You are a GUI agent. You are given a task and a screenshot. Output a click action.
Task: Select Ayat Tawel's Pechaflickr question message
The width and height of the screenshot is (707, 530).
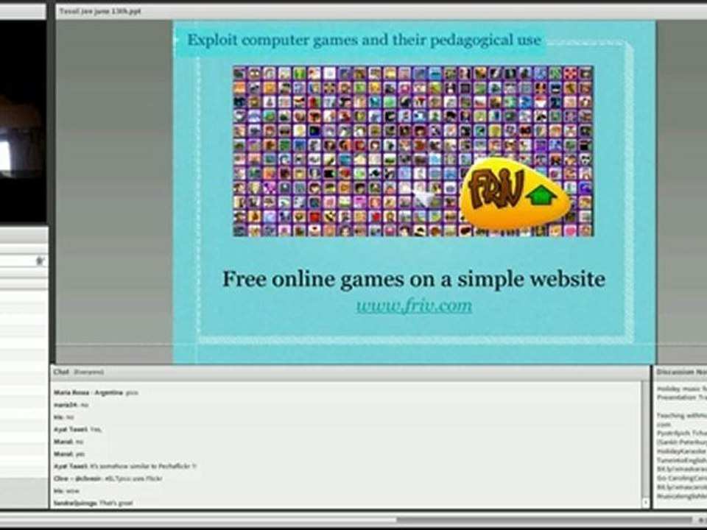(x=125, y=467)
